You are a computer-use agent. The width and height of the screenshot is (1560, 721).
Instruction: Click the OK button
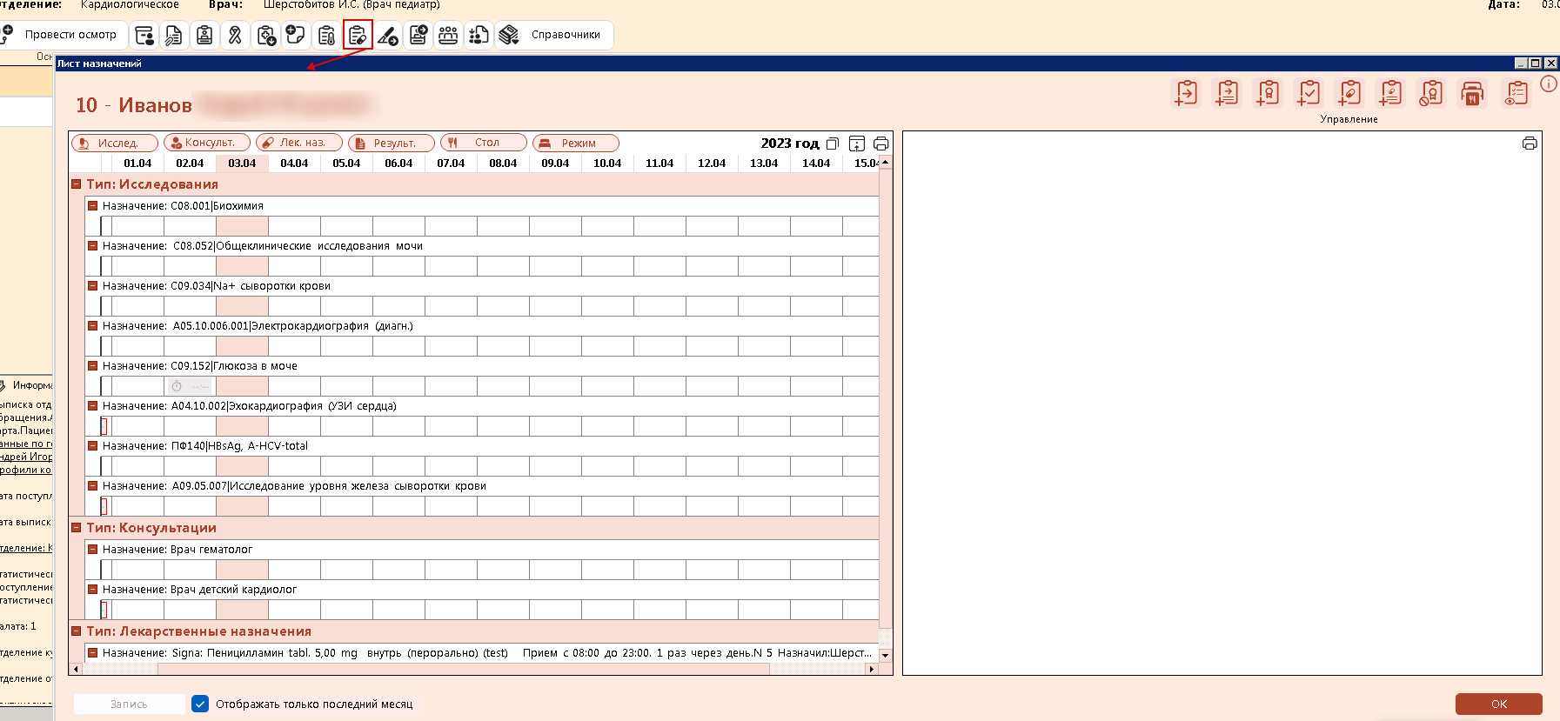click(1498, 704)
